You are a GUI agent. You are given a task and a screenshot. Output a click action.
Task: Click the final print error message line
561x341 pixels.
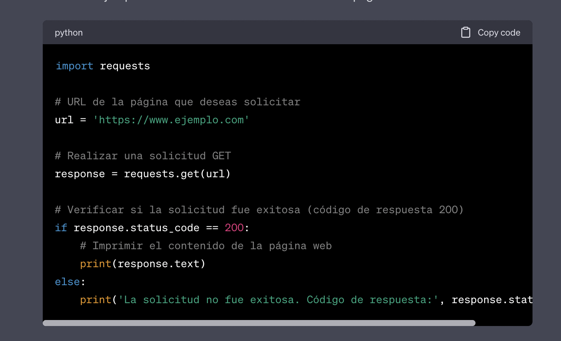(x=262, y=299)
